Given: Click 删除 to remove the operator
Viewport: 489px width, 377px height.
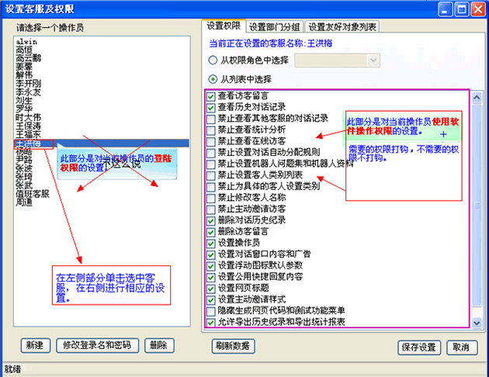Looking at the screenshot, I should tap(158, 345).
